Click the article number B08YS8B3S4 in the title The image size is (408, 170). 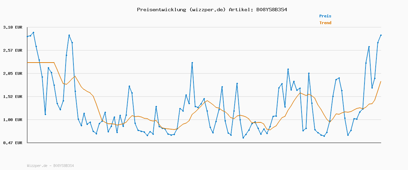tap(272, 10)
